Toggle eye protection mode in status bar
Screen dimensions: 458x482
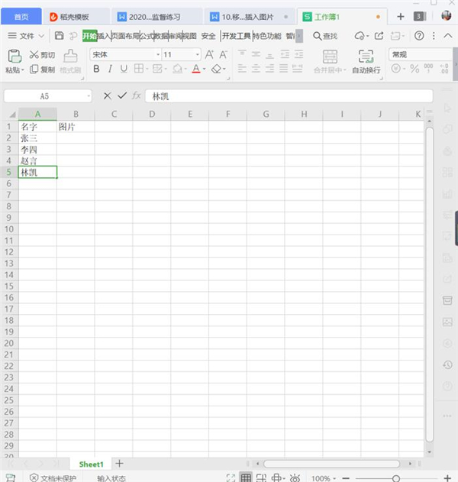(x=295, y=477)
